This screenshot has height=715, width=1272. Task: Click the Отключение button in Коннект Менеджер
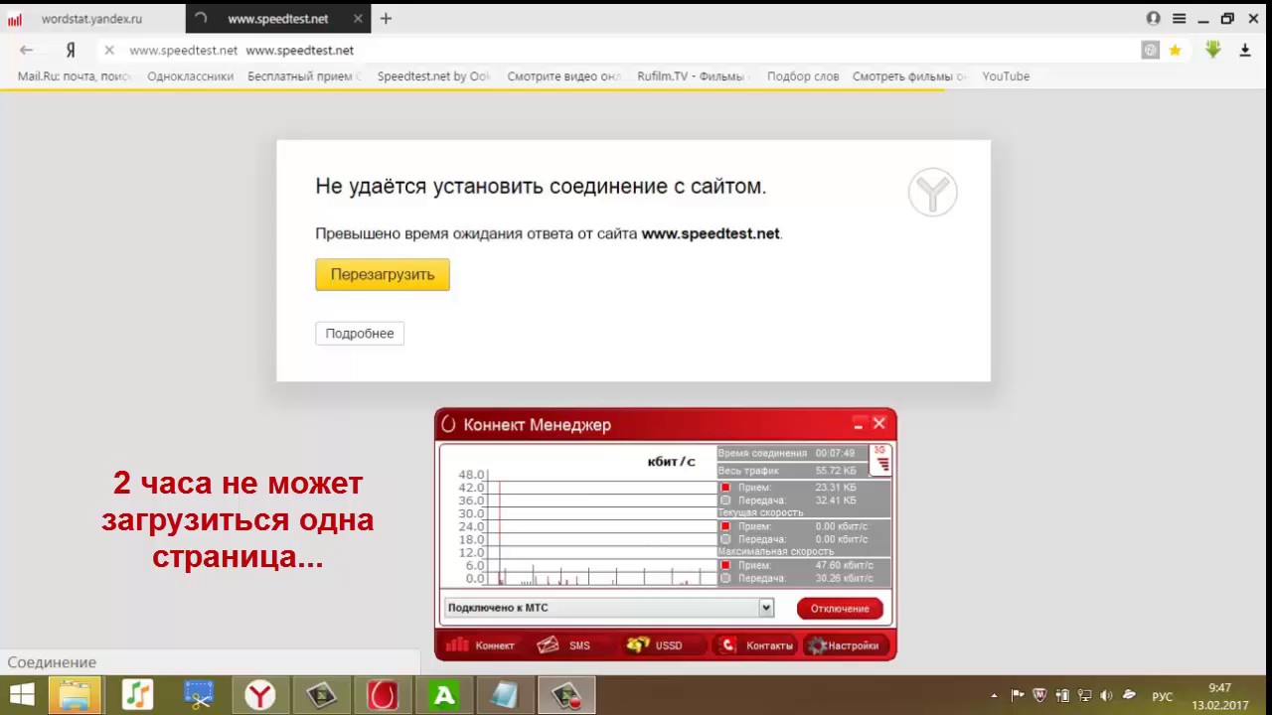point(840,608)
